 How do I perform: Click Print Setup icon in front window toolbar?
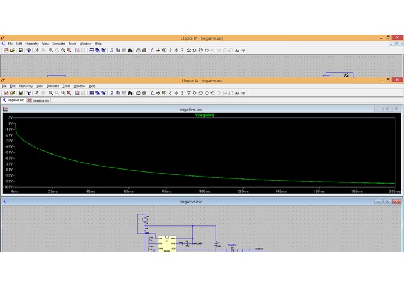(138, 93)
